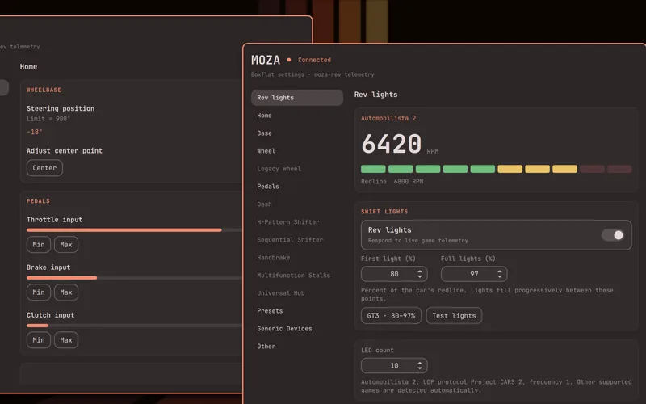The width and height of the screenshot is (646, 404).
Task: Open H-Pattern Shifter settings
Action: pos(288,221)
